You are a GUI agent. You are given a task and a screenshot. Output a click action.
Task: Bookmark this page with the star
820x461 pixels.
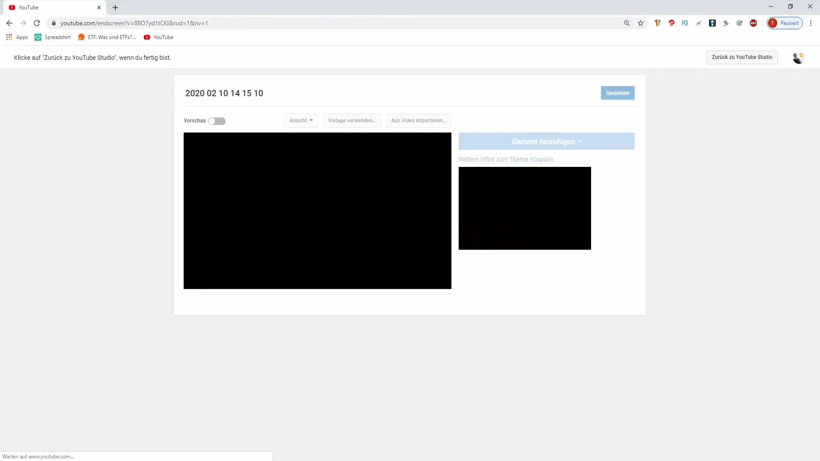point(641,23)
